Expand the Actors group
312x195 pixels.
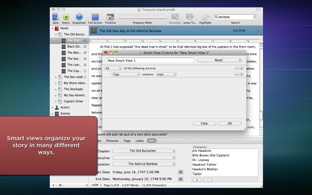coord(53,108)
